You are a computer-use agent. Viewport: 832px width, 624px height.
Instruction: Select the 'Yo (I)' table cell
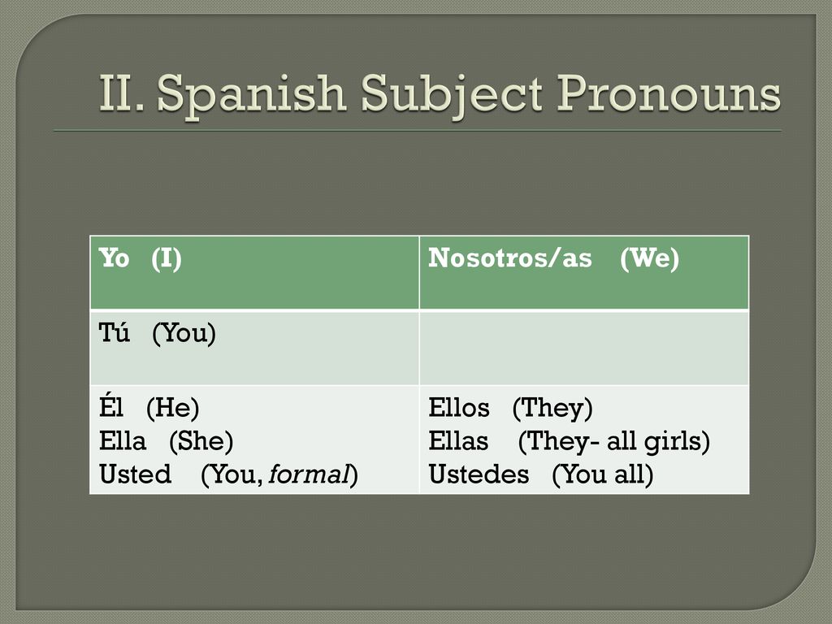[x=254, y=273]
